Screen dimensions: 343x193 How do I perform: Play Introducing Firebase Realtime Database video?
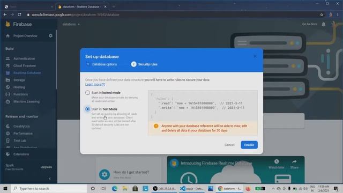tap(236, 170)
